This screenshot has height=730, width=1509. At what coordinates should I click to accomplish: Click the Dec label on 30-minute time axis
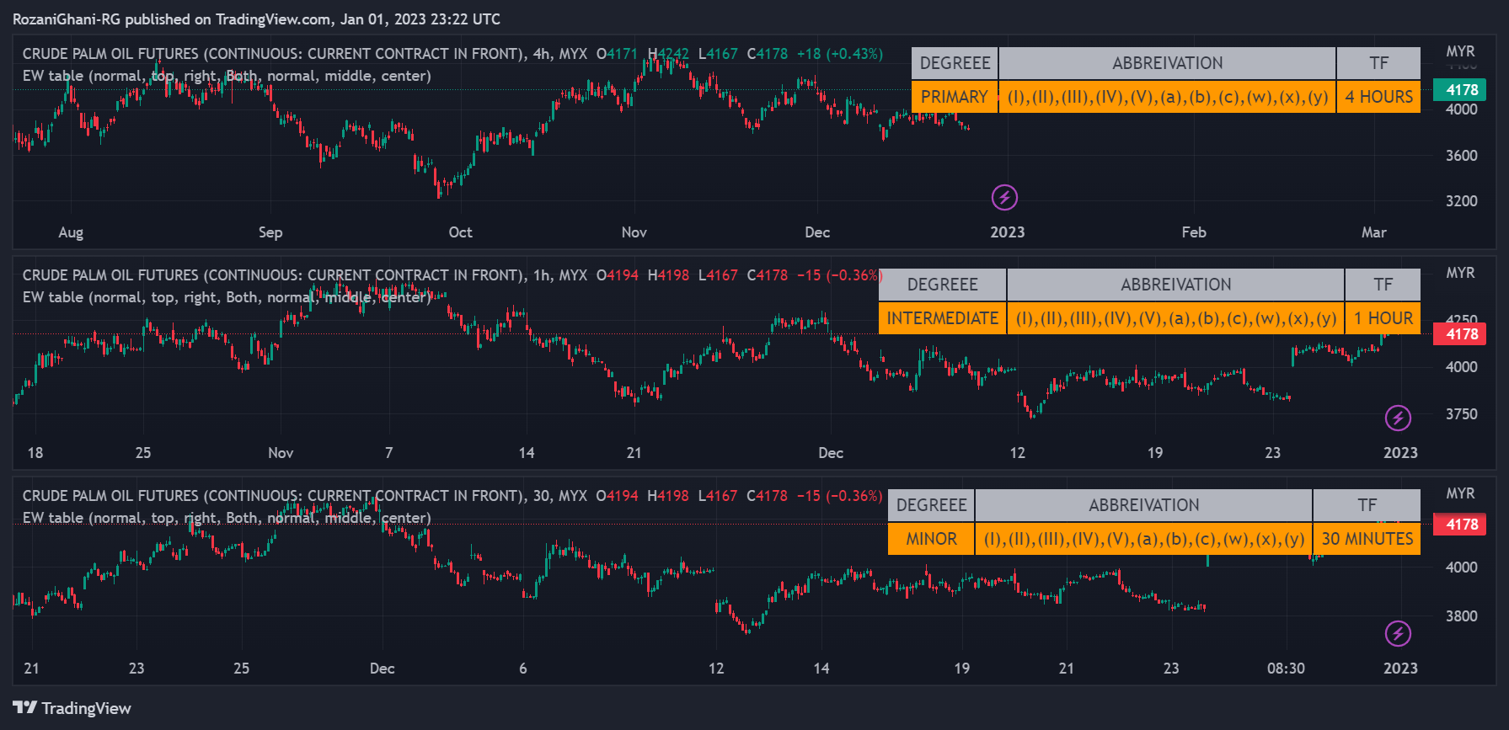pos(383,669)
